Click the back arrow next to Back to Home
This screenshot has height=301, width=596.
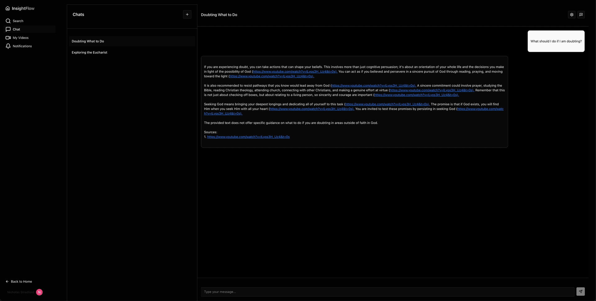point(7,281)
